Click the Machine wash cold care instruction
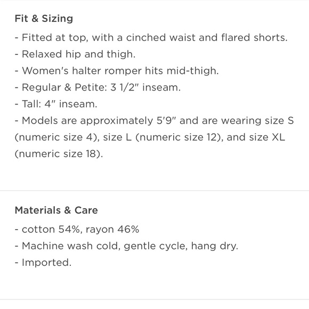The height and width of the screenshot is (309, 309). click(126, 246)
